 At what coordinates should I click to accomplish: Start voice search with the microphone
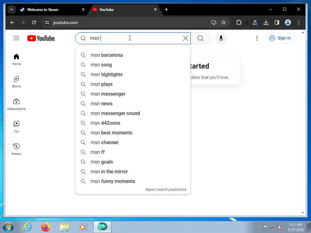[221, 38]
